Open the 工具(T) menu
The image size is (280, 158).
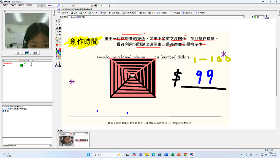tap(13, 5)
